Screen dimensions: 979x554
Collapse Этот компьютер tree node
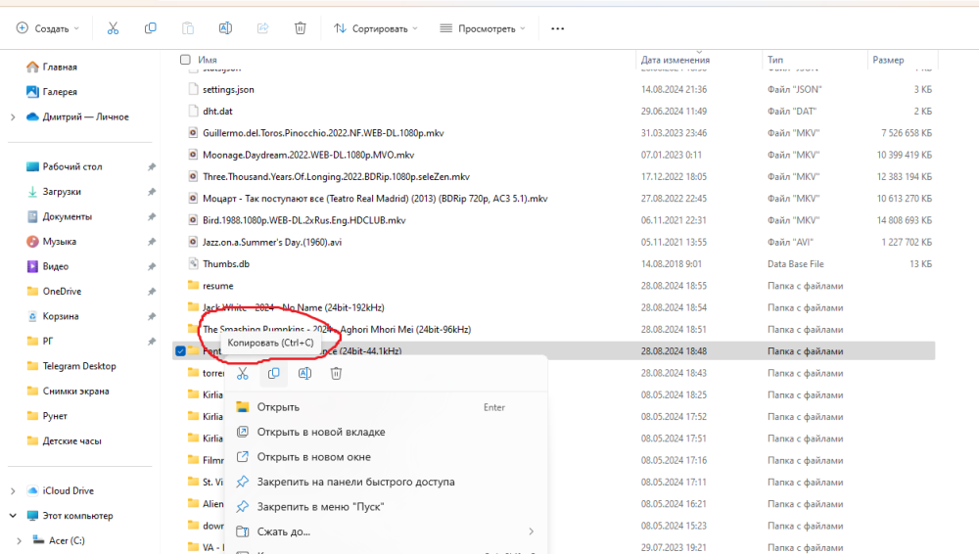click(13, 516)
